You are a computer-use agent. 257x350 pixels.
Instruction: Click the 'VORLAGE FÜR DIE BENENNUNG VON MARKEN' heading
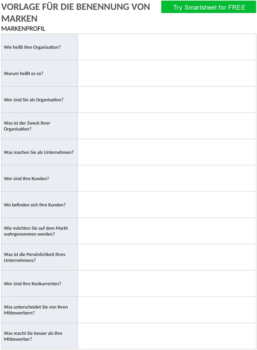76,13
